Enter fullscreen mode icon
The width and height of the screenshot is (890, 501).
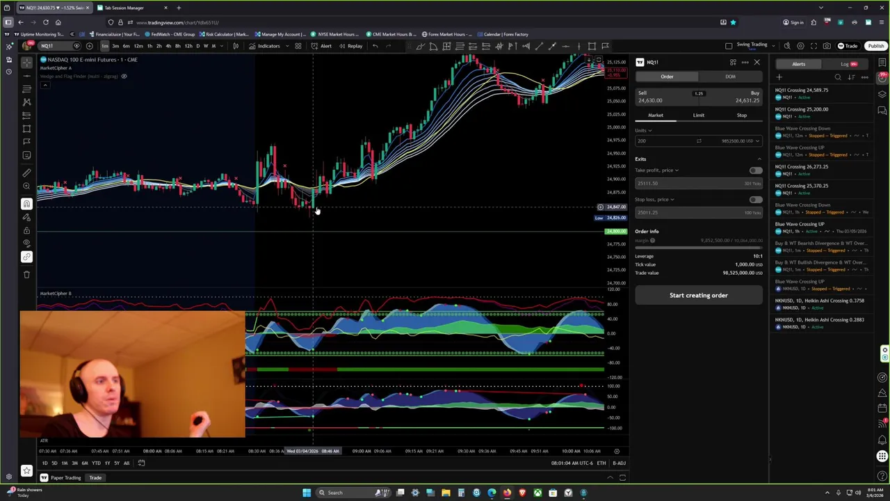[814, 46]
